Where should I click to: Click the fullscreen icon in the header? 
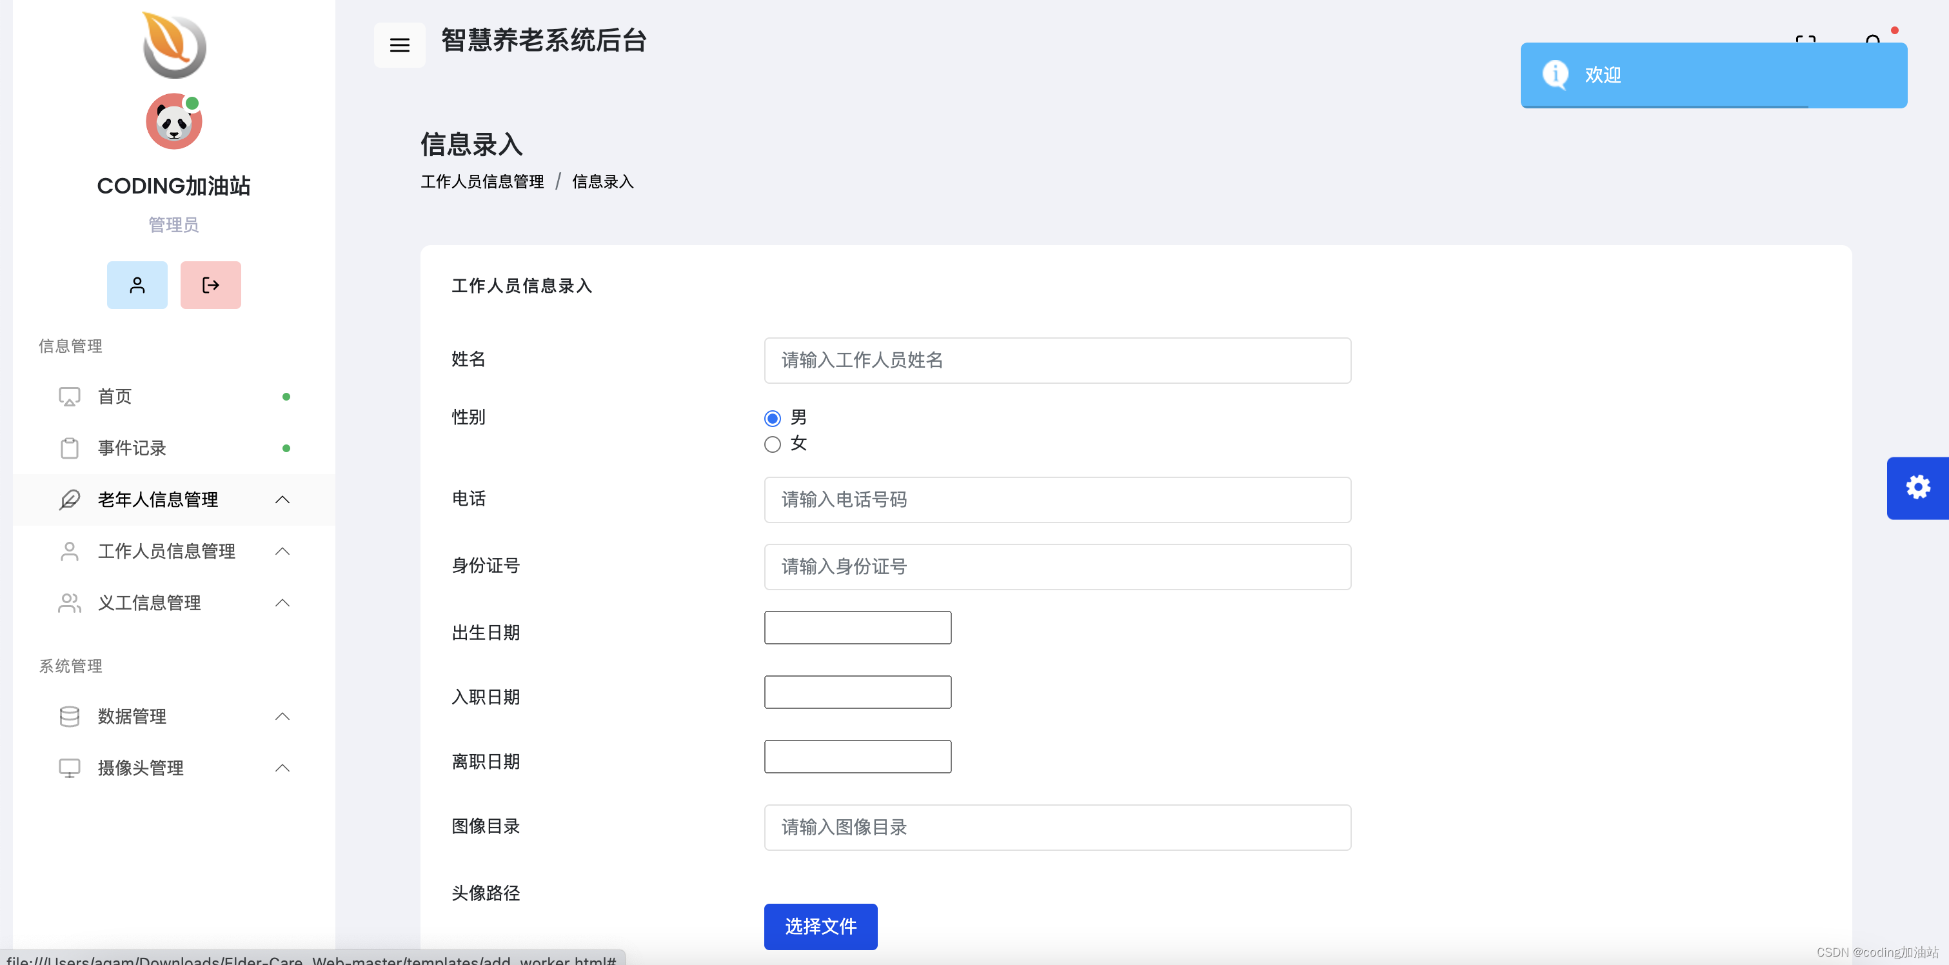pos(1806,39)
